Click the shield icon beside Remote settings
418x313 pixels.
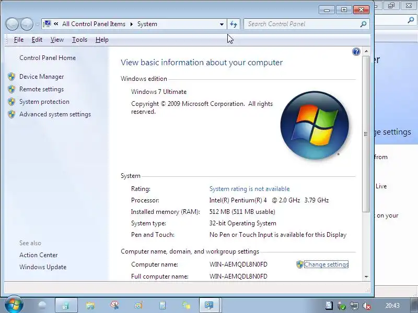(11, 89)
